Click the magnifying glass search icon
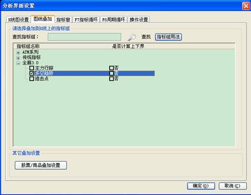 (132, 37)
